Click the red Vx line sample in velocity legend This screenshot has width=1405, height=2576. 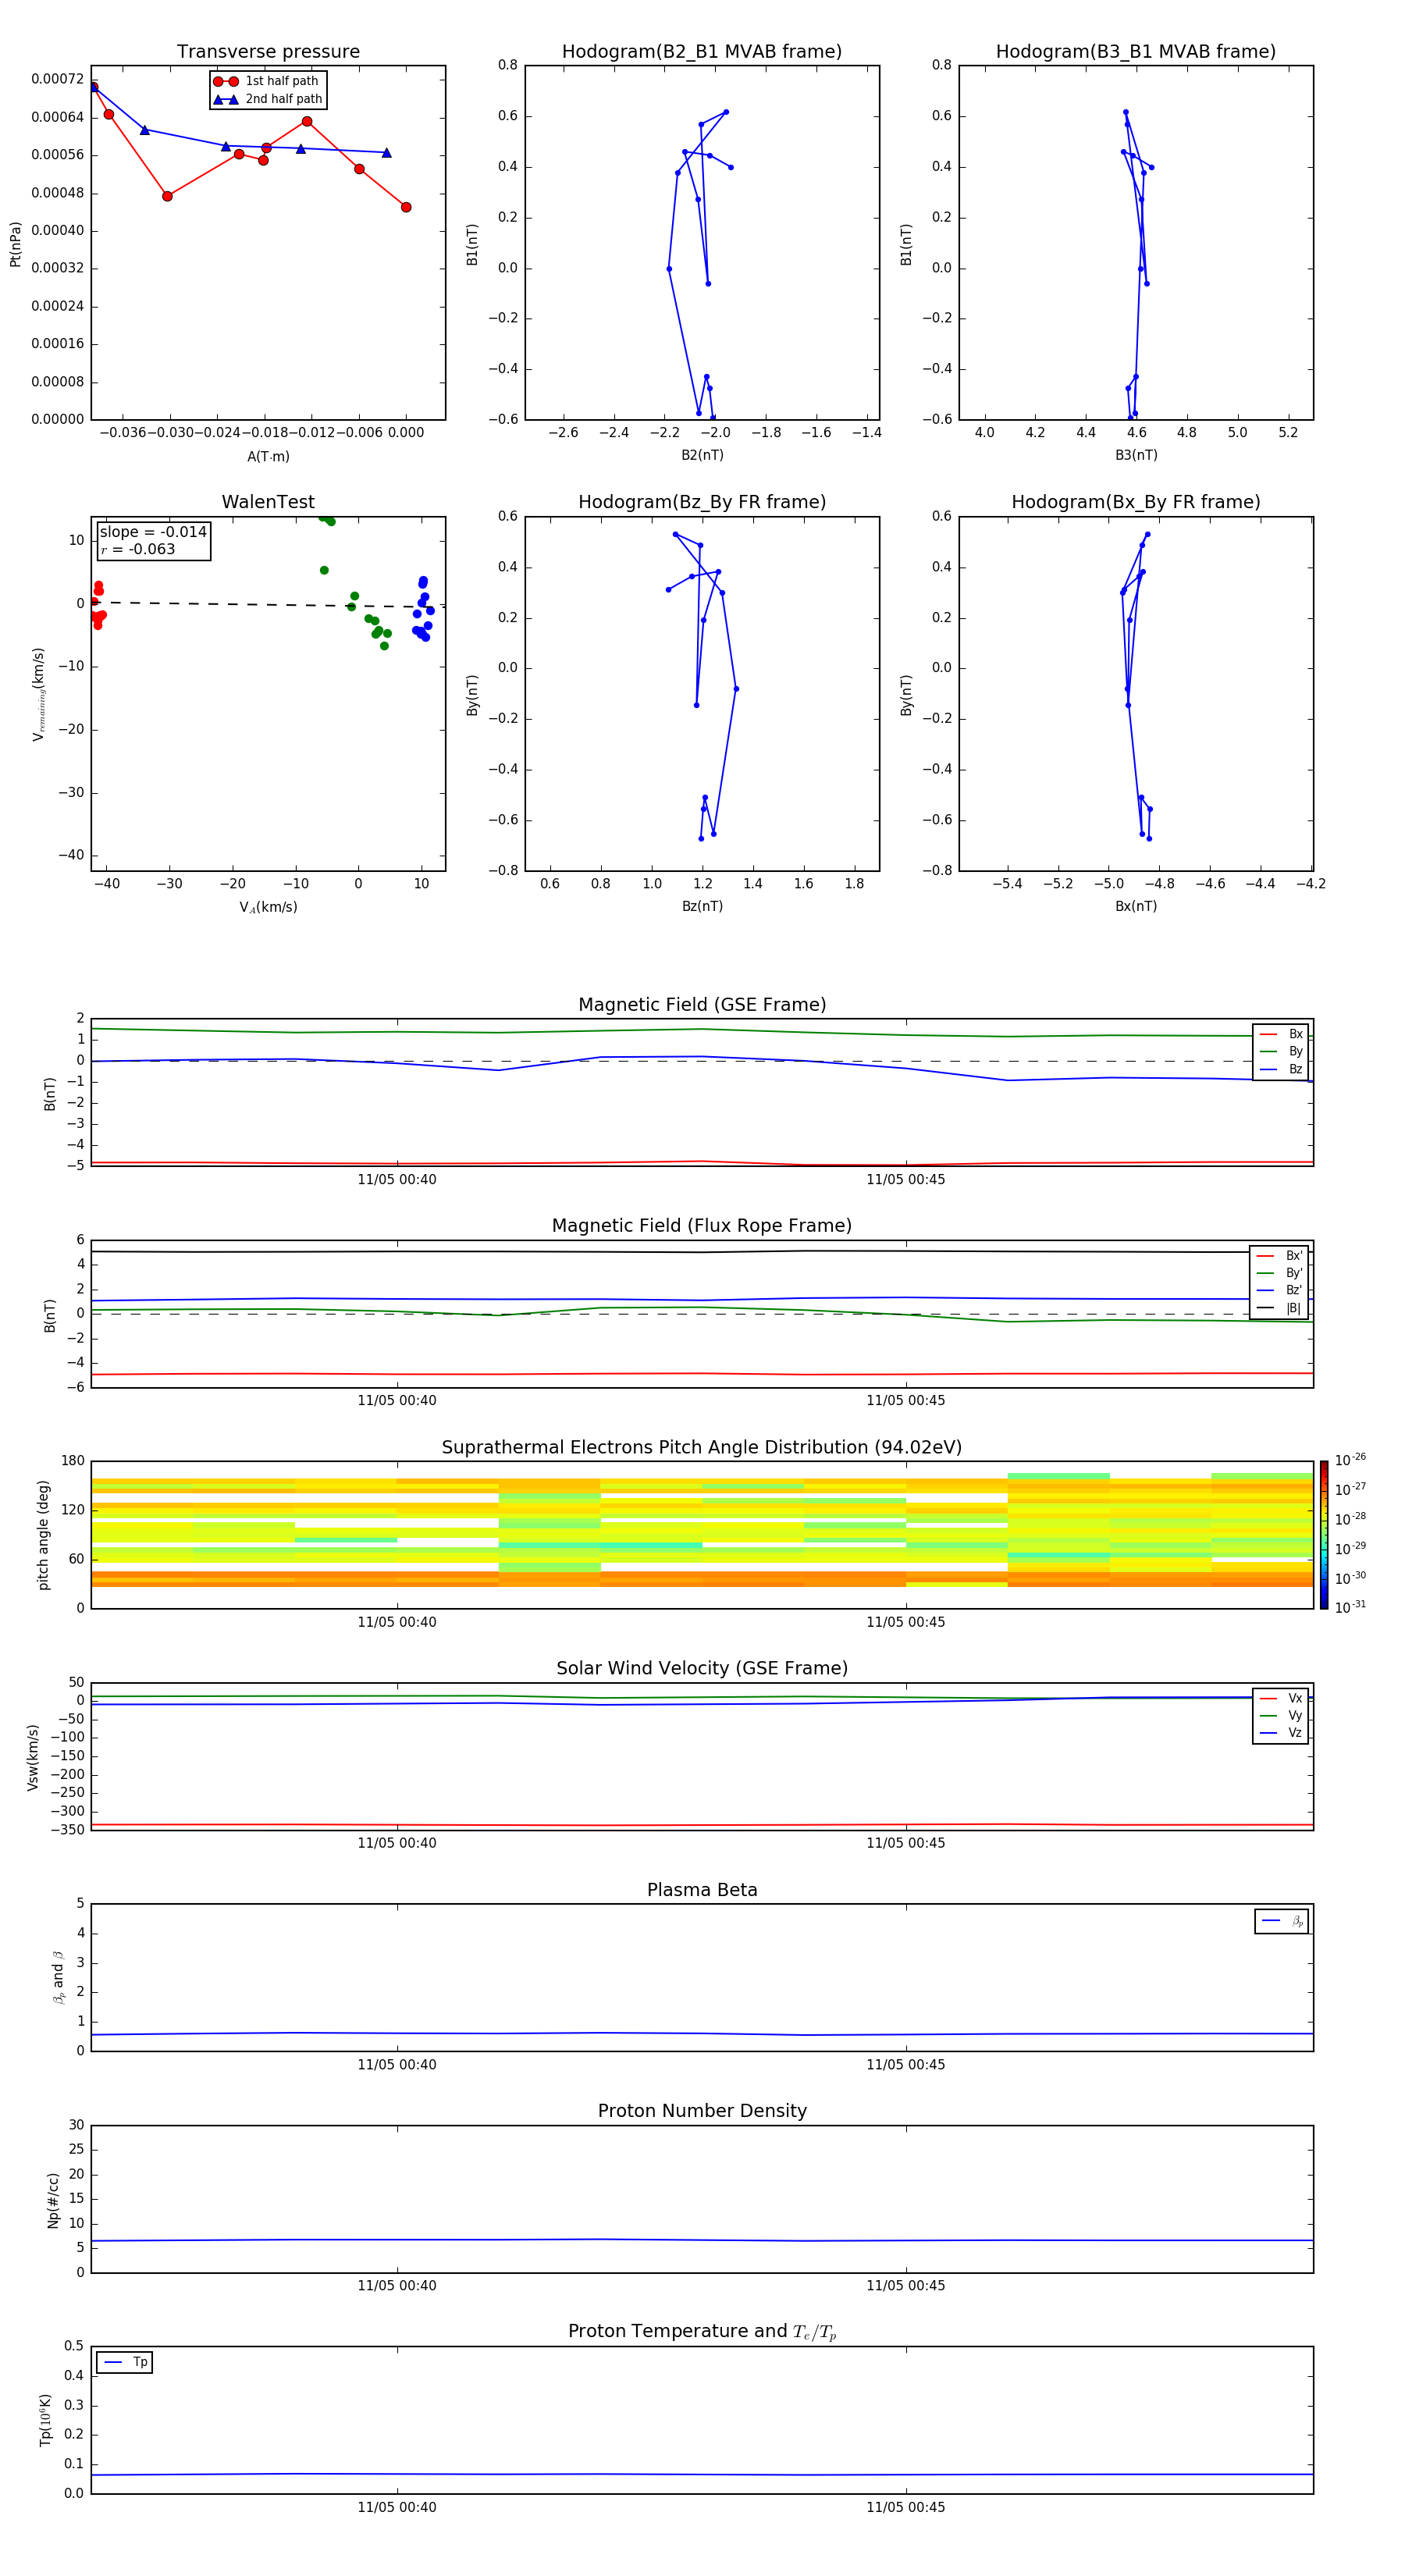[1268, 1699]
